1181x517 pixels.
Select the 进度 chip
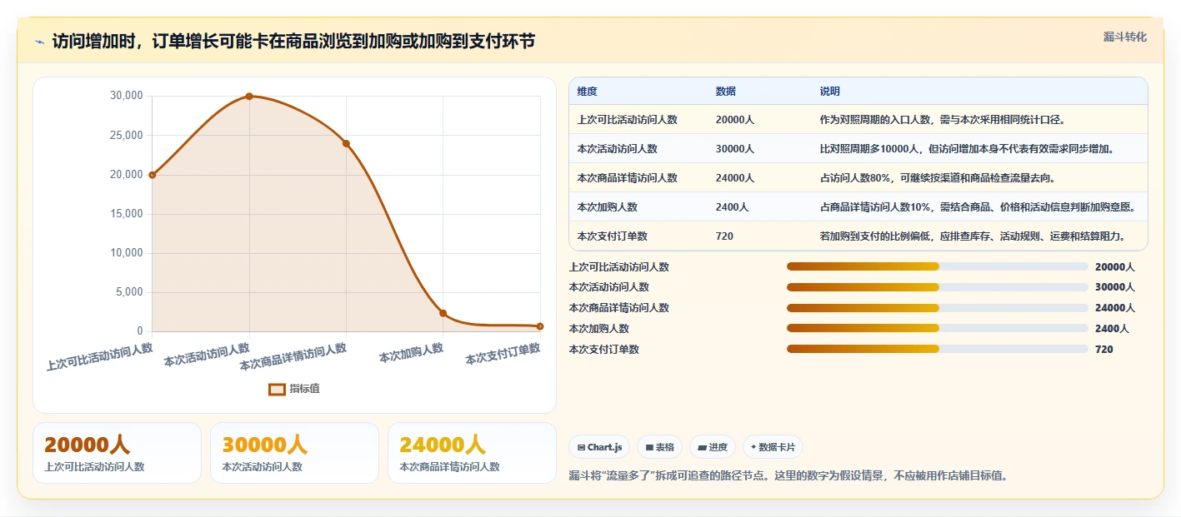point(713,447)
